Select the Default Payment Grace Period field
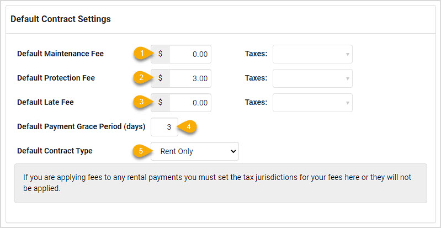Screen dimensions: 441x228 pos(164,127)
